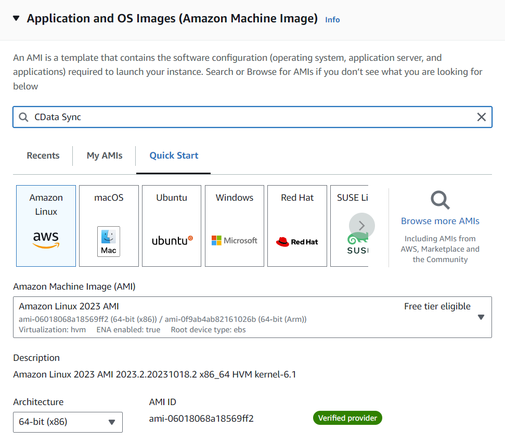Click the AMI ID value text
Viewport: 505px width, 442px height.
pyautogui.click(x=201, y=419)
